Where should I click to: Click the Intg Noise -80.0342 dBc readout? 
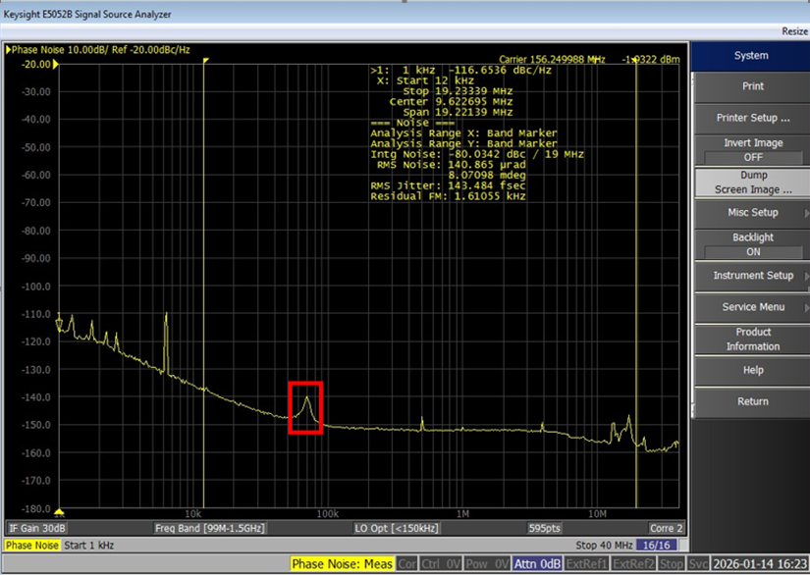477,154
